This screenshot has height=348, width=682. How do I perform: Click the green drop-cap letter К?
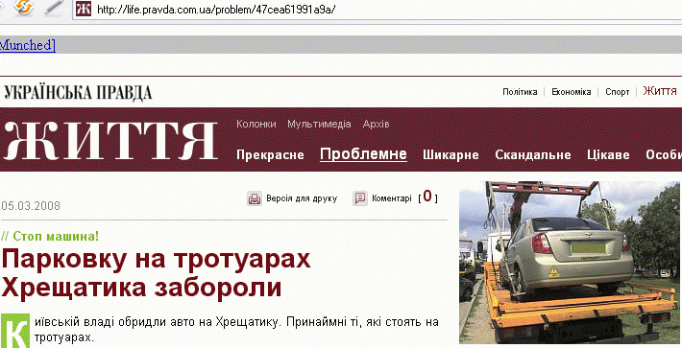coord(14,331)
